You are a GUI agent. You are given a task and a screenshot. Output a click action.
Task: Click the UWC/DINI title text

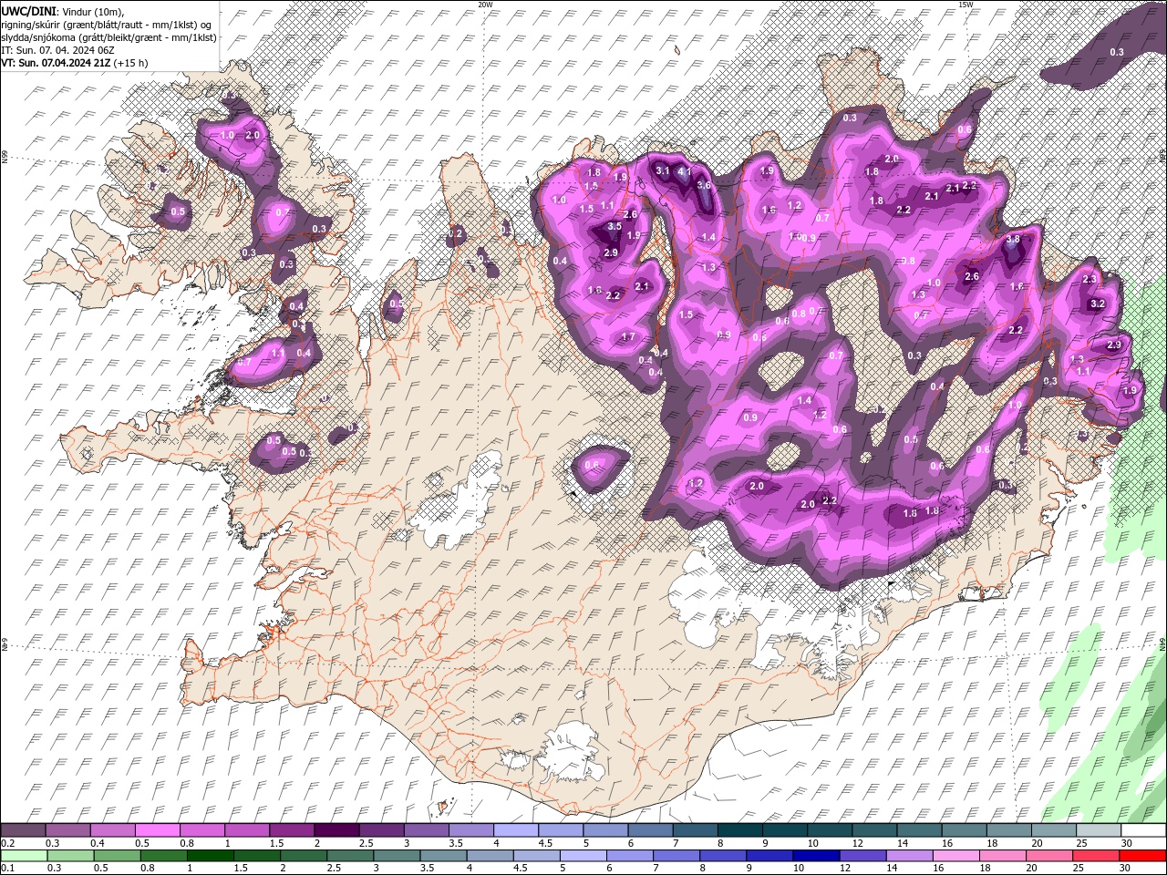[x=28, y=10]
